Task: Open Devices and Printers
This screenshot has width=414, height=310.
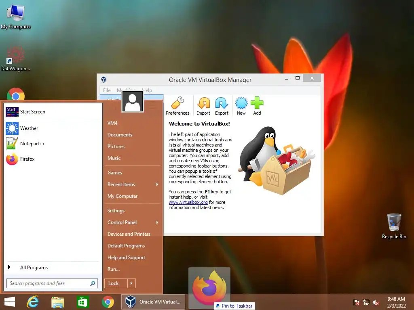Action: (x=129, y=234)
